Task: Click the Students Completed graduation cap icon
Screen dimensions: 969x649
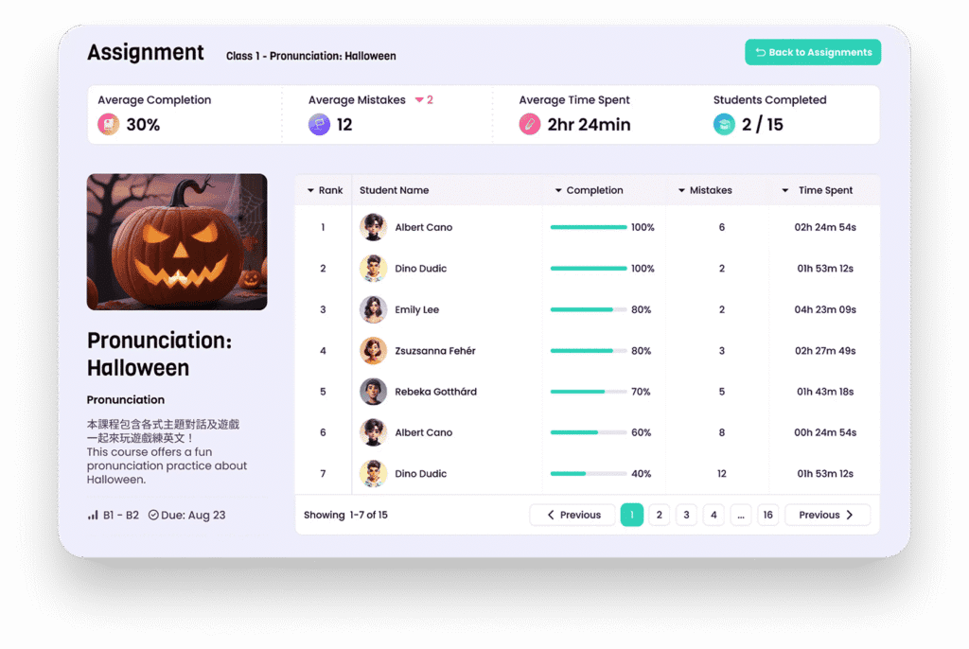Action: point(724,124)
